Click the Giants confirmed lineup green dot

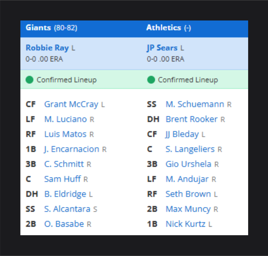tap(29, 80)
